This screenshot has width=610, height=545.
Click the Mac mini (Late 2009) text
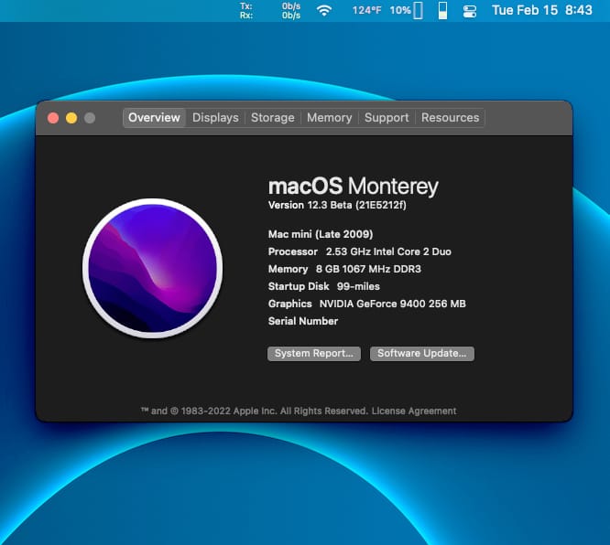click(x=321, y=234)
